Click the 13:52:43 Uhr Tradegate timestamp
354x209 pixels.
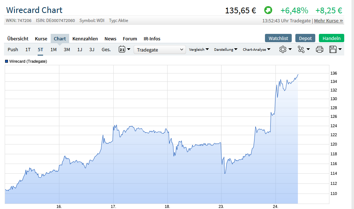287,21
